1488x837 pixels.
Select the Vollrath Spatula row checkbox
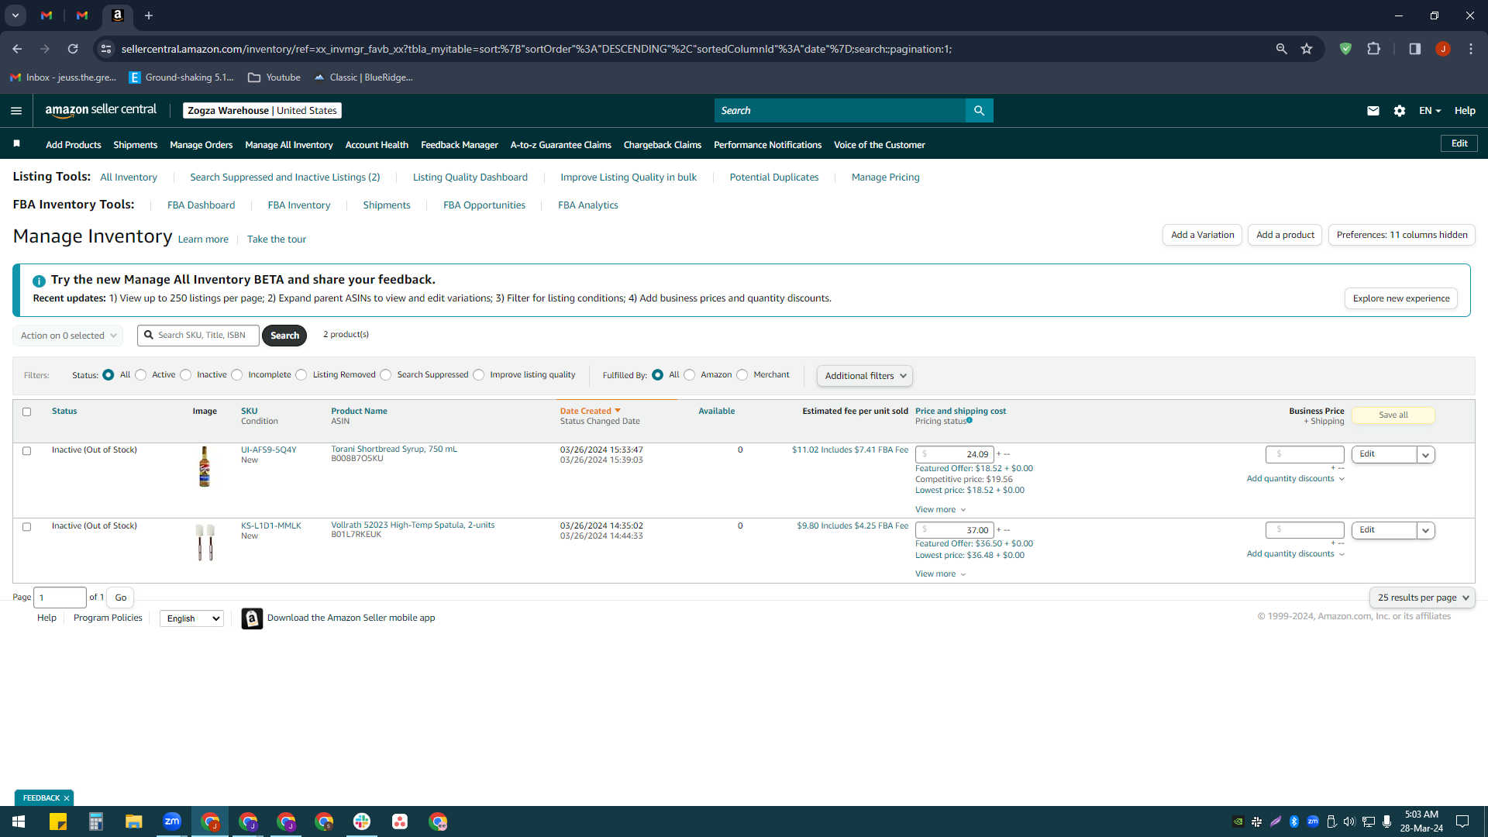tap(27, 527)
